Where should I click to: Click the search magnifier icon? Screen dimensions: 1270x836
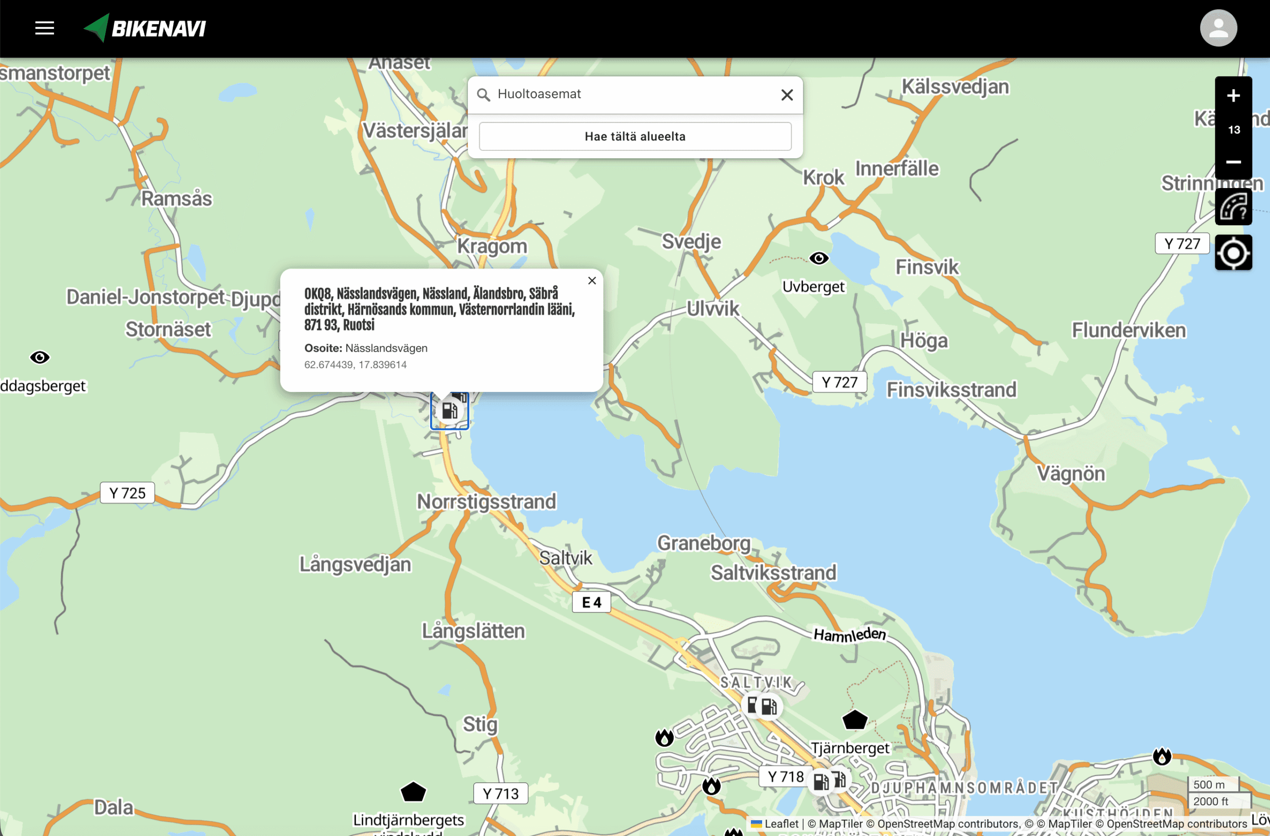[484, 95]
